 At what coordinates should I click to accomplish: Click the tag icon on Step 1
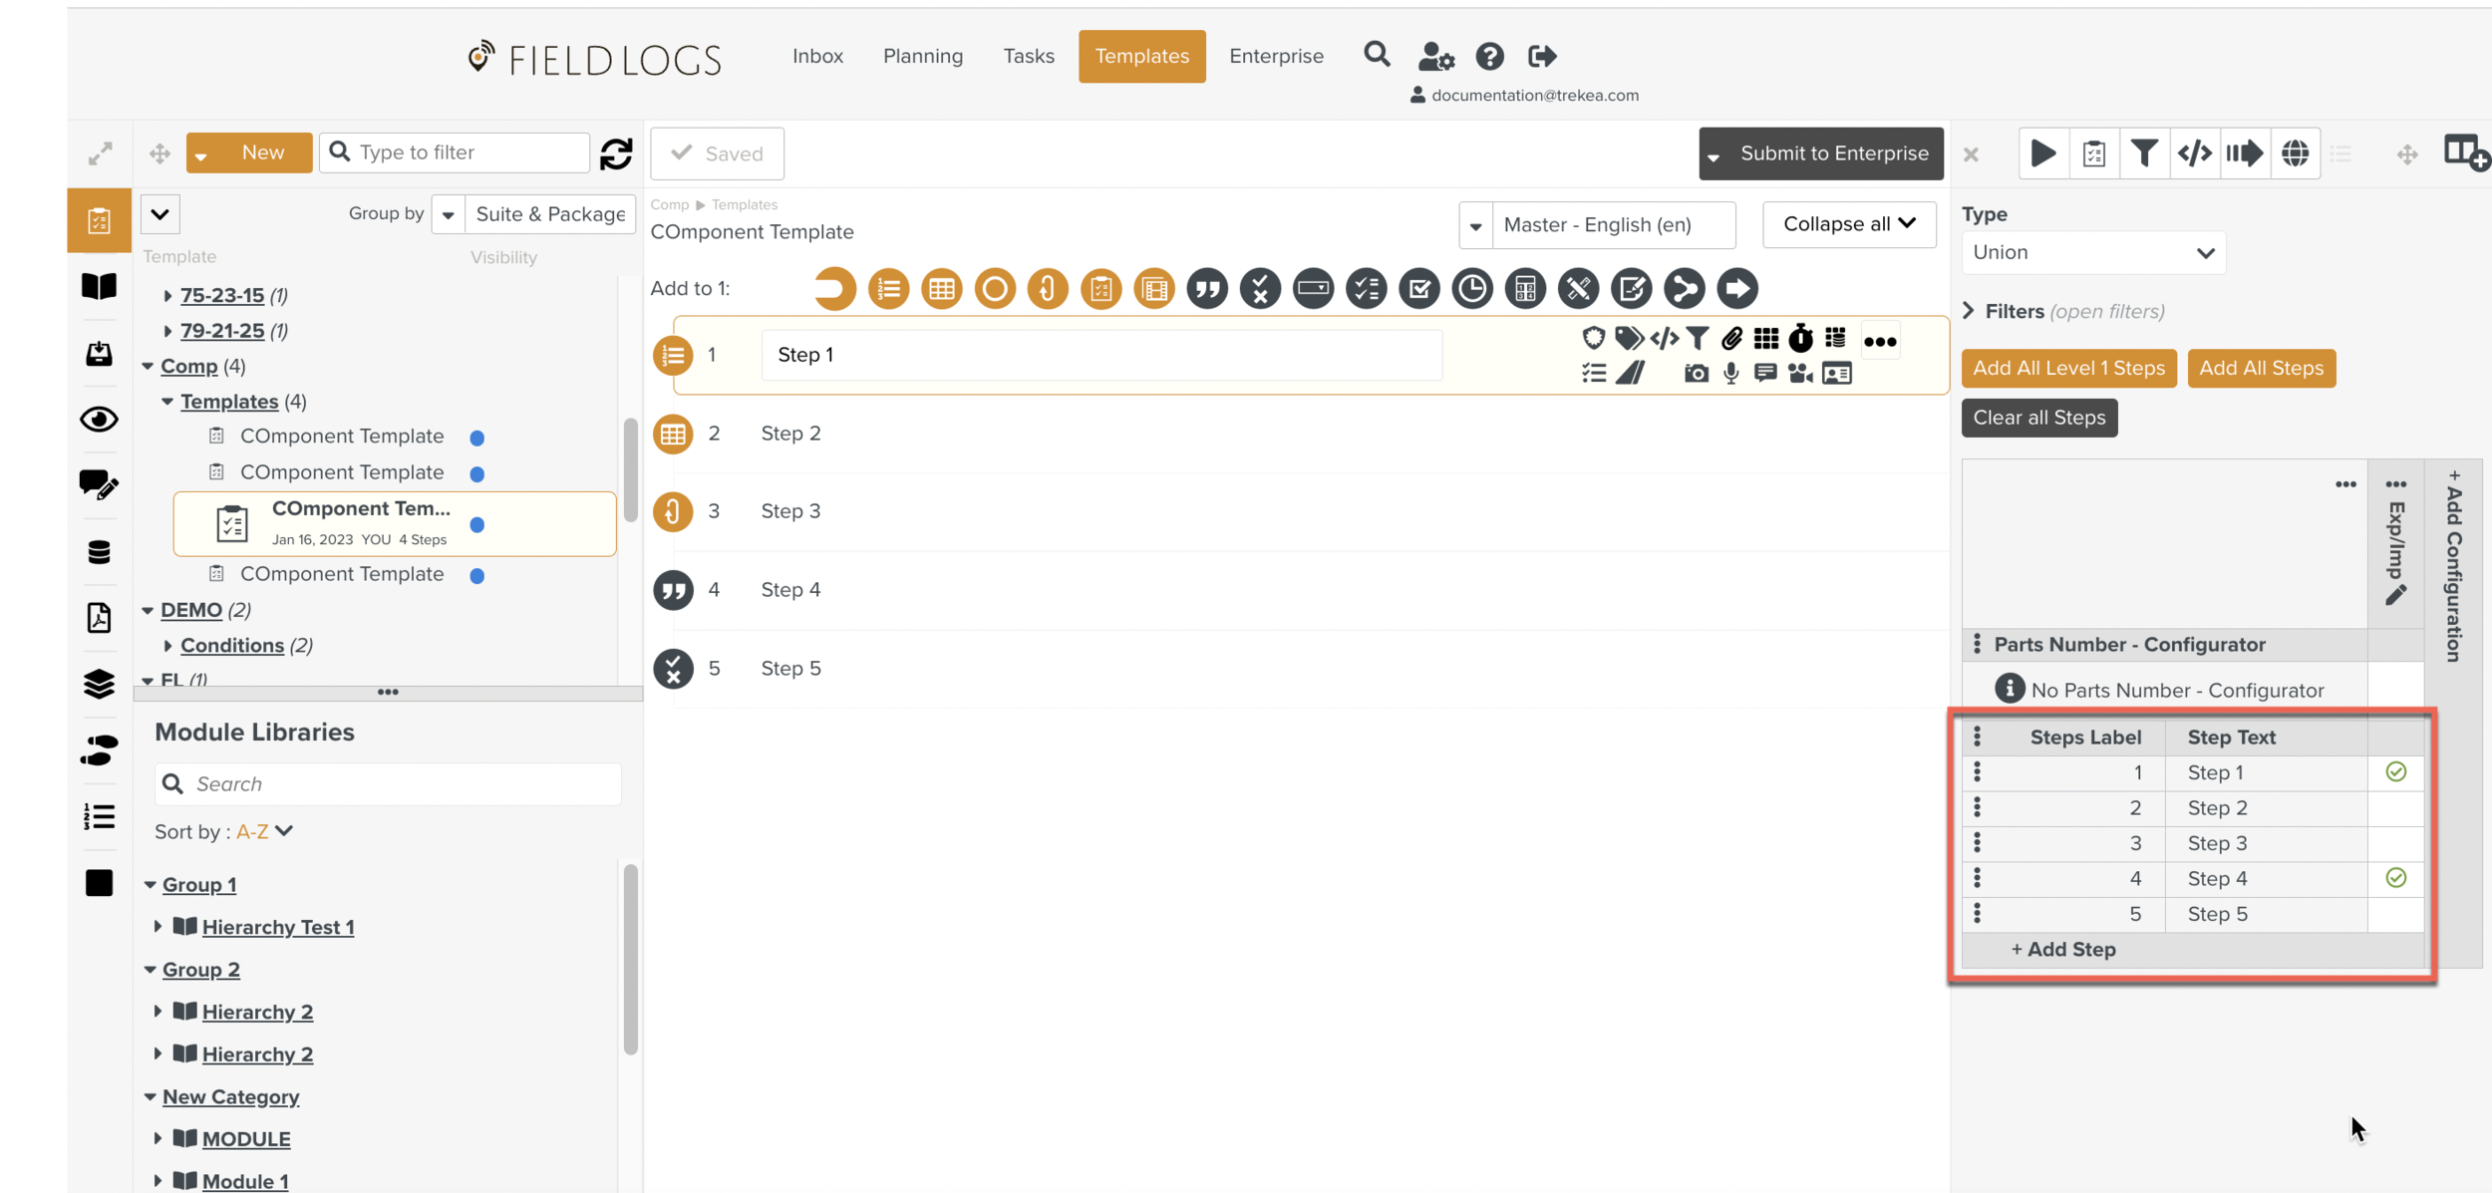pos(1629,339)
